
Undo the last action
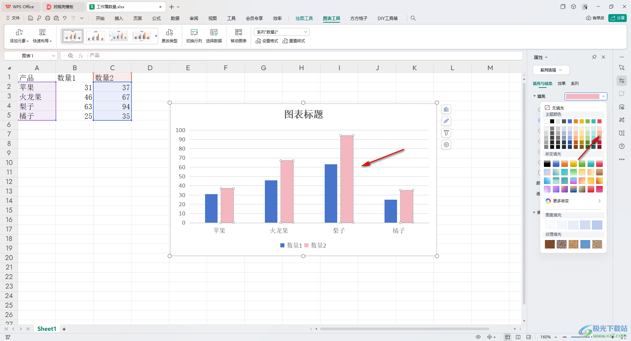click(65, 18)
